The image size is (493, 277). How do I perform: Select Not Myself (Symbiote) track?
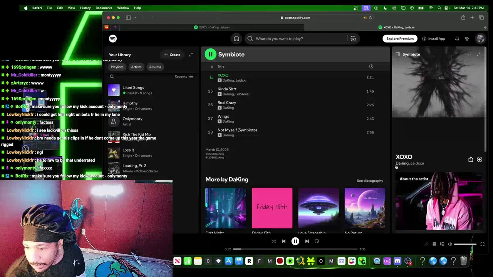pos(295,132)
